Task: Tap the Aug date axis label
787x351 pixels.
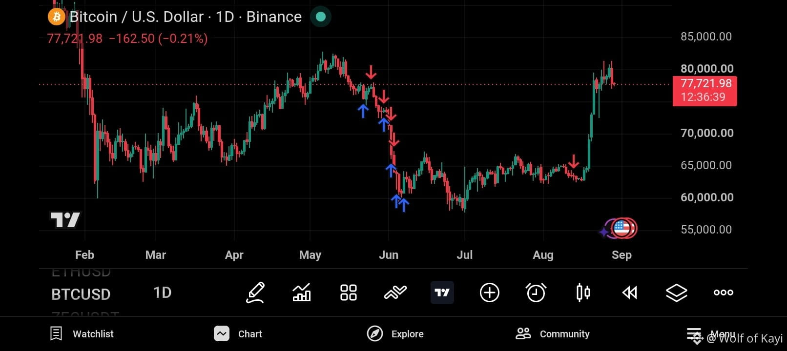Action: (x=543, y=255)
